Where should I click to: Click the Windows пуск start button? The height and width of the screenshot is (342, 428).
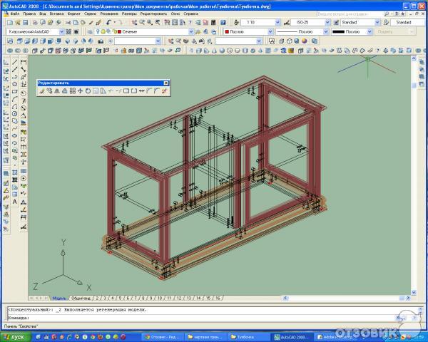tap(14, 336)
